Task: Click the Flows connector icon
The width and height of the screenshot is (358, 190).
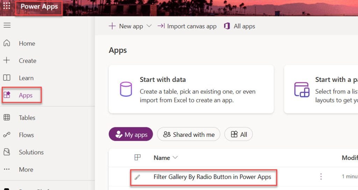Action: tap(7, 135)
